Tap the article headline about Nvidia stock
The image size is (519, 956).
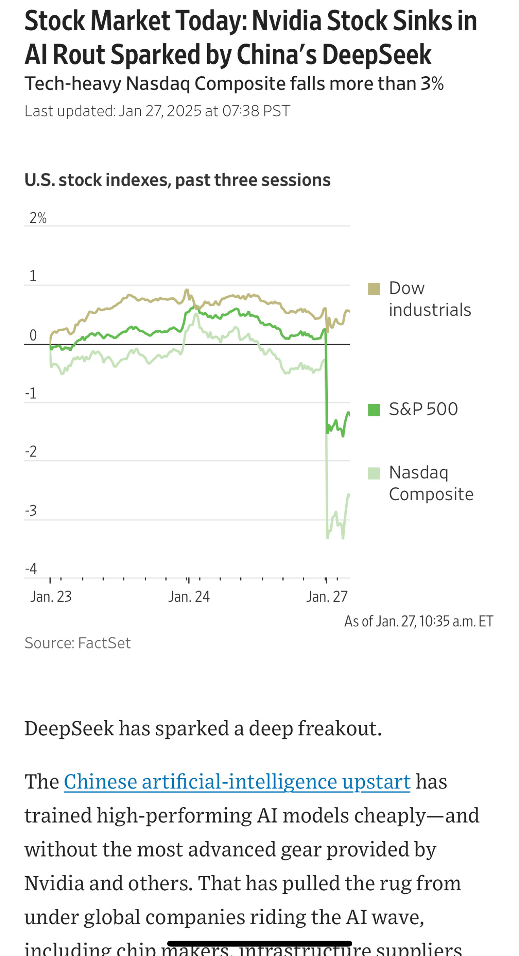[251, 37]
